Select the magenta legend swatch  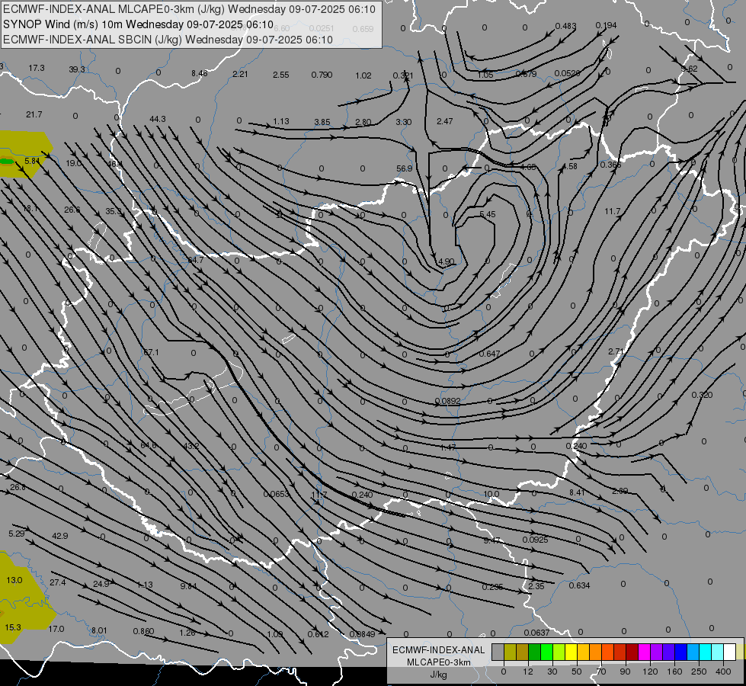click(x=644, y=652)
